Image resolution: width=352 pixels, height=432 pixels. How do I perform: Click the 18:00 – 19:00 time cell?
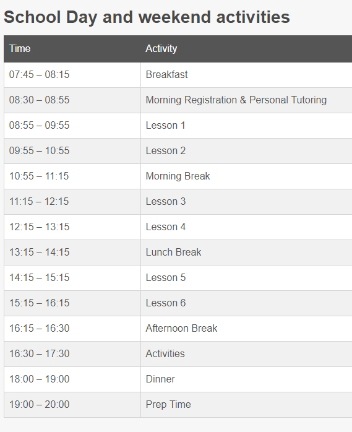tap(72, 379)
